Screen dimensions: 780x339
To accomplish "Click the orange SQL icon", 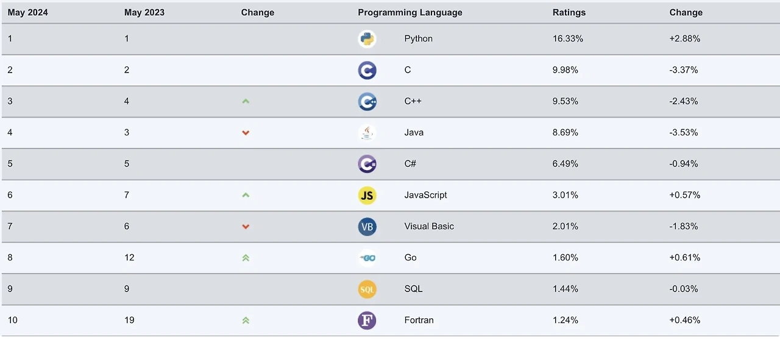I will [x=367, y=289].
